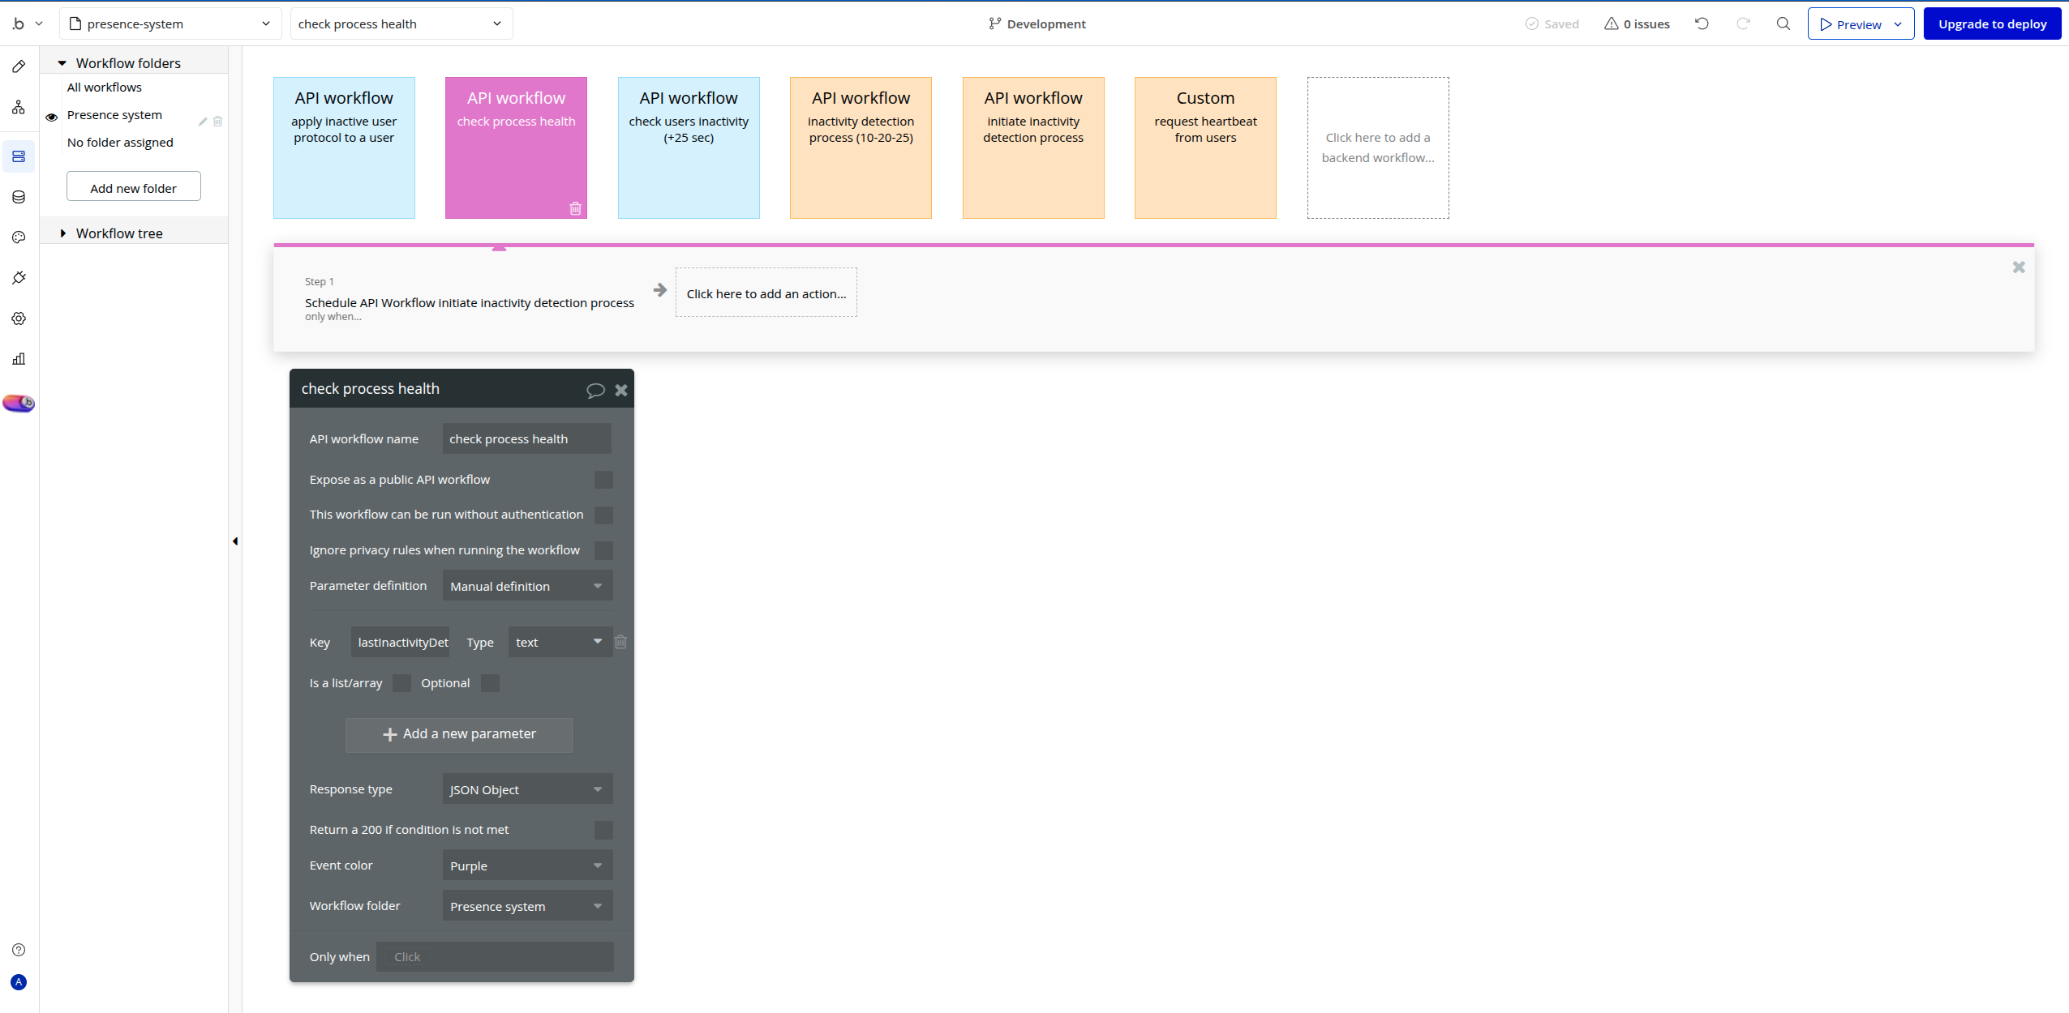Image resolution: width=2069 pixels, height=1013 pixels.
Task: Open the Response type dropdown
Action: click(x=527, y=789)
